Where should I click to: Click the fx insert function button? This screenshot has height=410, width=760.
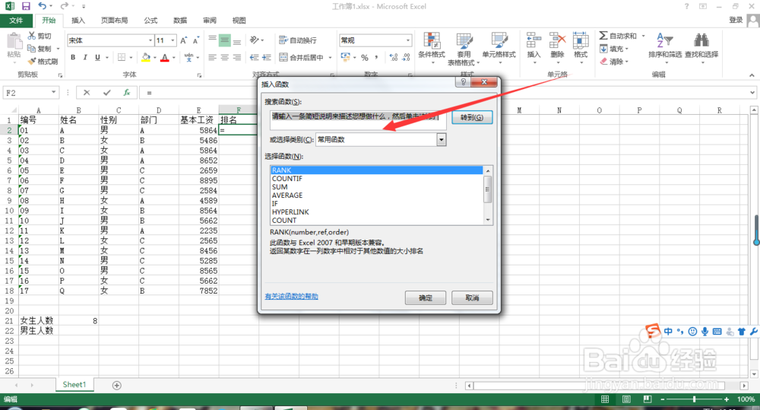[126, 93]
